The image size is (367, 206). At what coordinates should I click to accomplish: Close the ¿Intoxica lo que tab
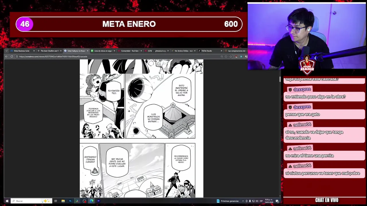pyautogui.click(x=168, y=51)
